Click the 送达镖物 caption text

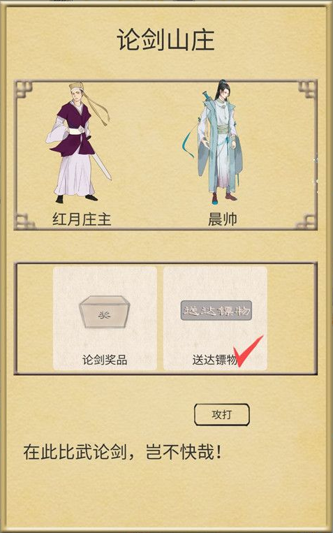(x=214, y=360)
